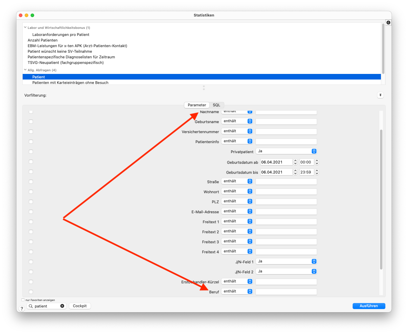Select Patientenspezifische Diagnoselisten für Zeitraum
The image size is (408, 334).
(71, 57)
